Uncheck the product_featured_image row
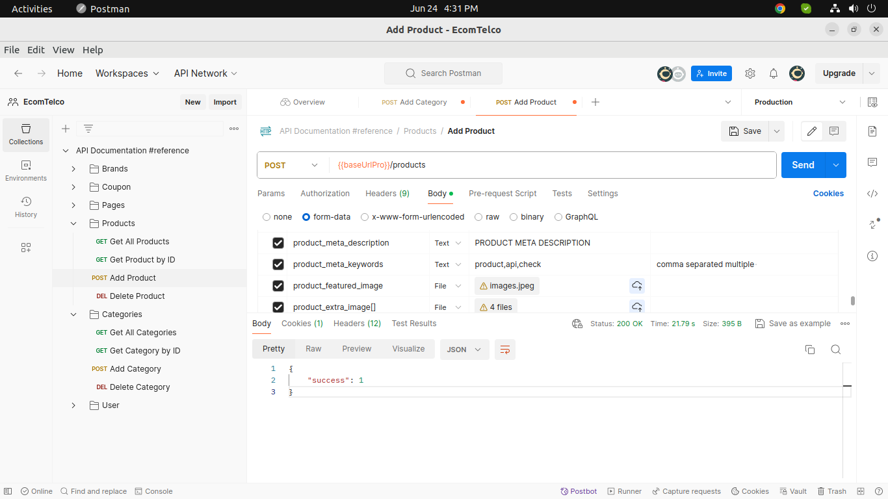Screen dimensions: 888x499 [278, 286]
